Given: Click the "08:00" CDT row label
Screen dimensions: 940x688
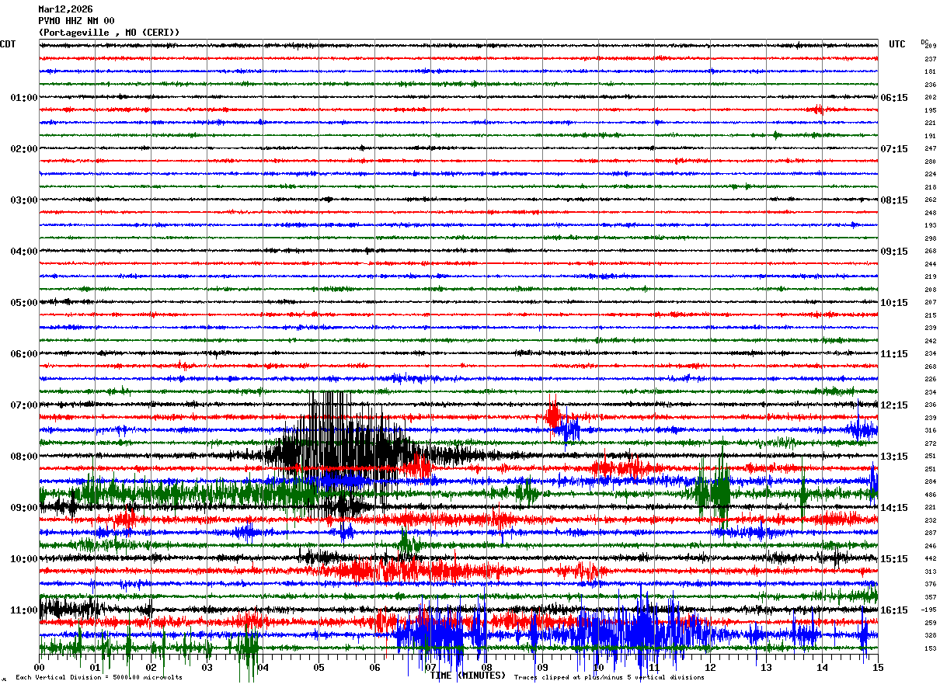Looking at the screenshot, I should click(24, 457).
